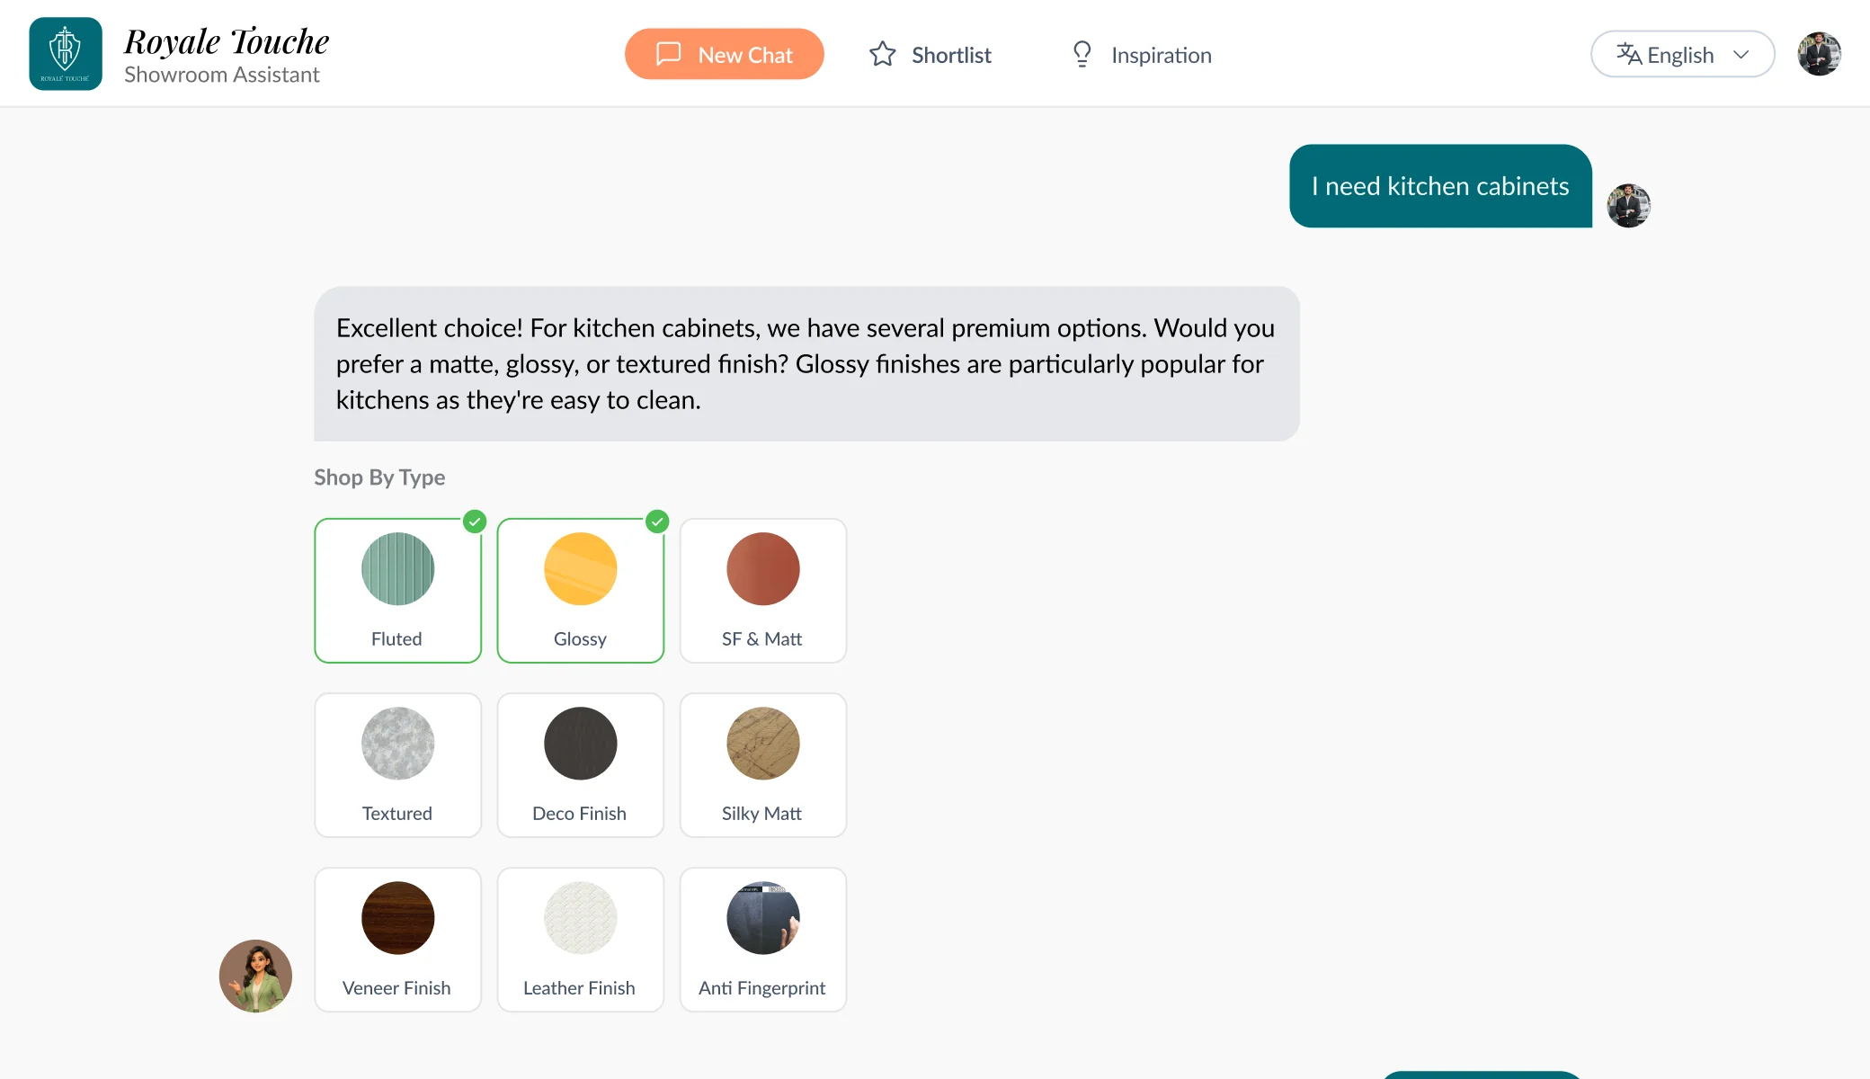Viewport: 1870px width, 1079px height.
Task: Click the terracotta SF & Matt swatch
Action: [762, 569]
